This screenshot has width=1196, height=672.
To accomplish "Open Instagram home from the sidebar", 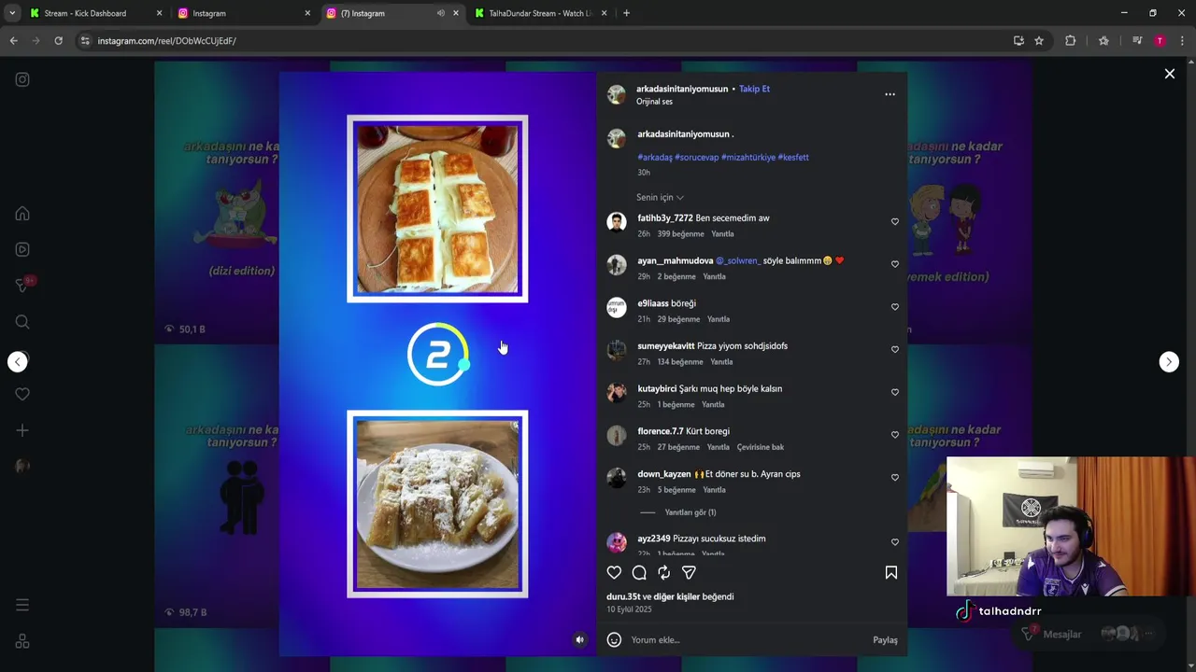I will [x=22, y=214].
